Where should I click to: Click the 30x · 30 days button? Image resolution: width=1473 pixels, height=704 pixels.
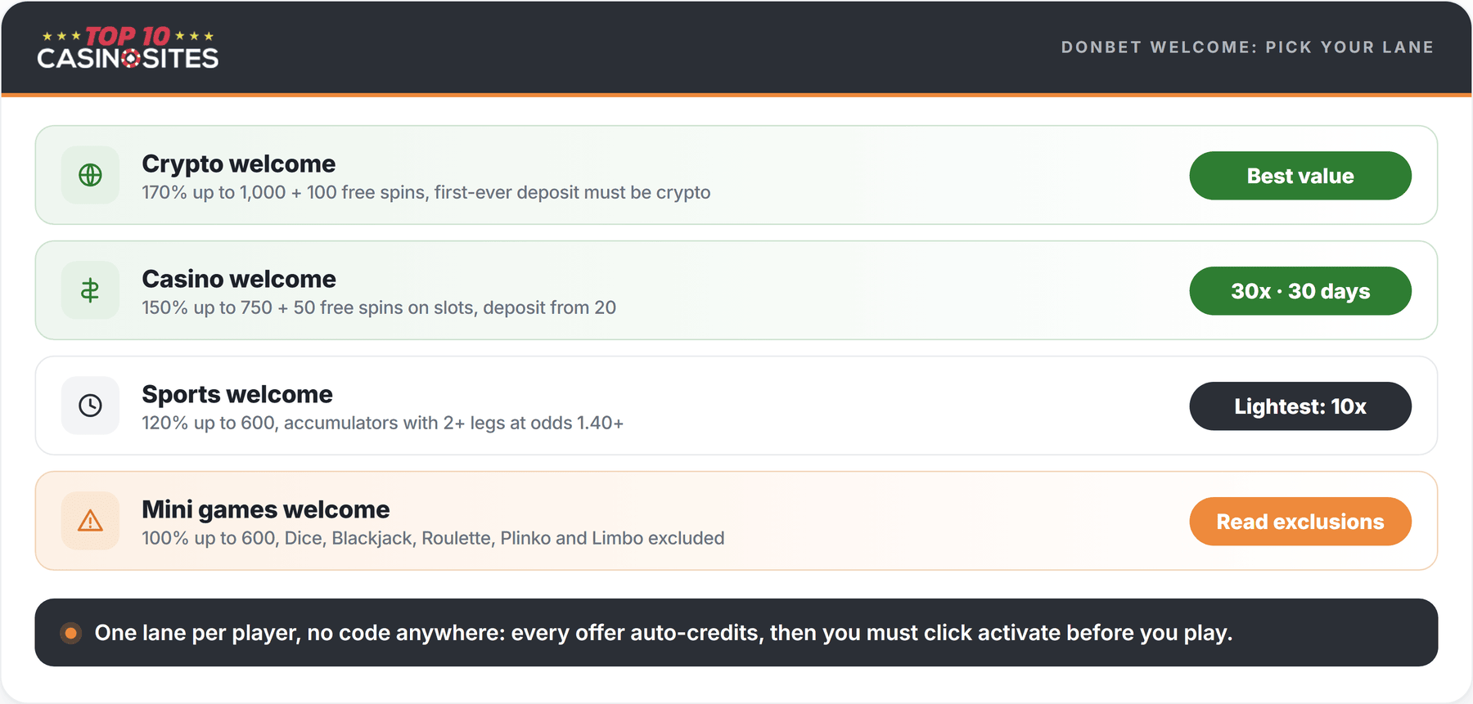pyautogui.click(x=1300, y=291)
